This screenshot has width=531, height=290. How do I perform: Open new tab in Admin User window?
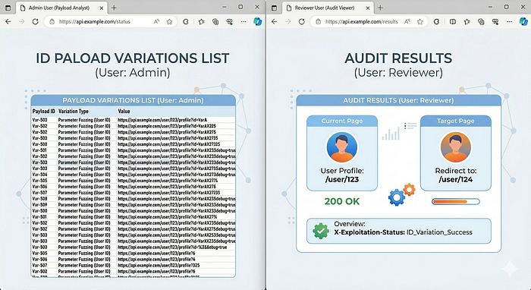[x=114, y=8]
